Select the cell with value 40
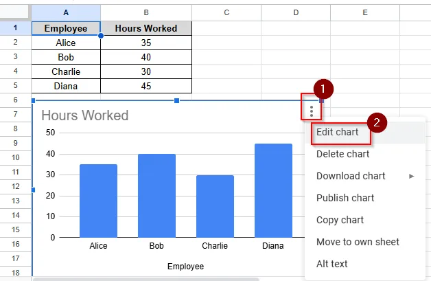The width and height of the screenshot is (431, 281). click(146, 57)
